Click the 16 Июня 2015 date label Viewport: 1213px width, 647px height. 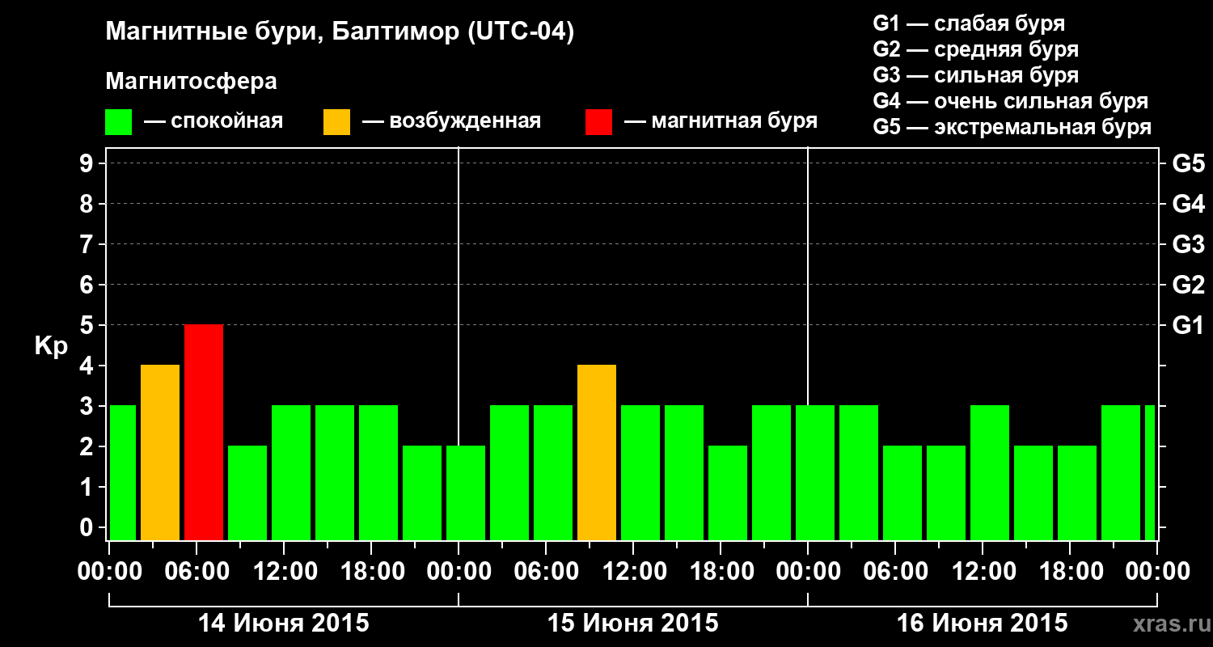click(x=983, y=624)
